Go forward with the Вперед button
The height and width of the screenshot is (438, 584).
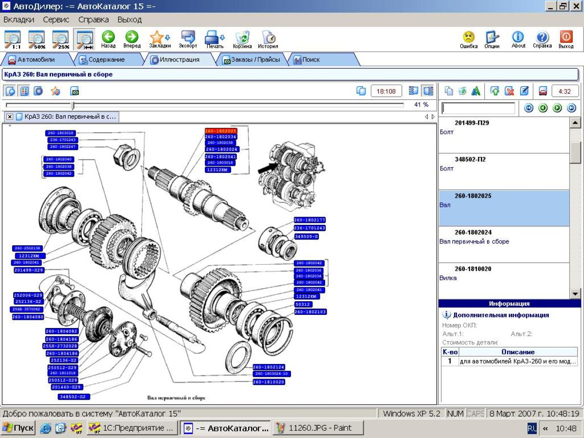coord(132,39)
